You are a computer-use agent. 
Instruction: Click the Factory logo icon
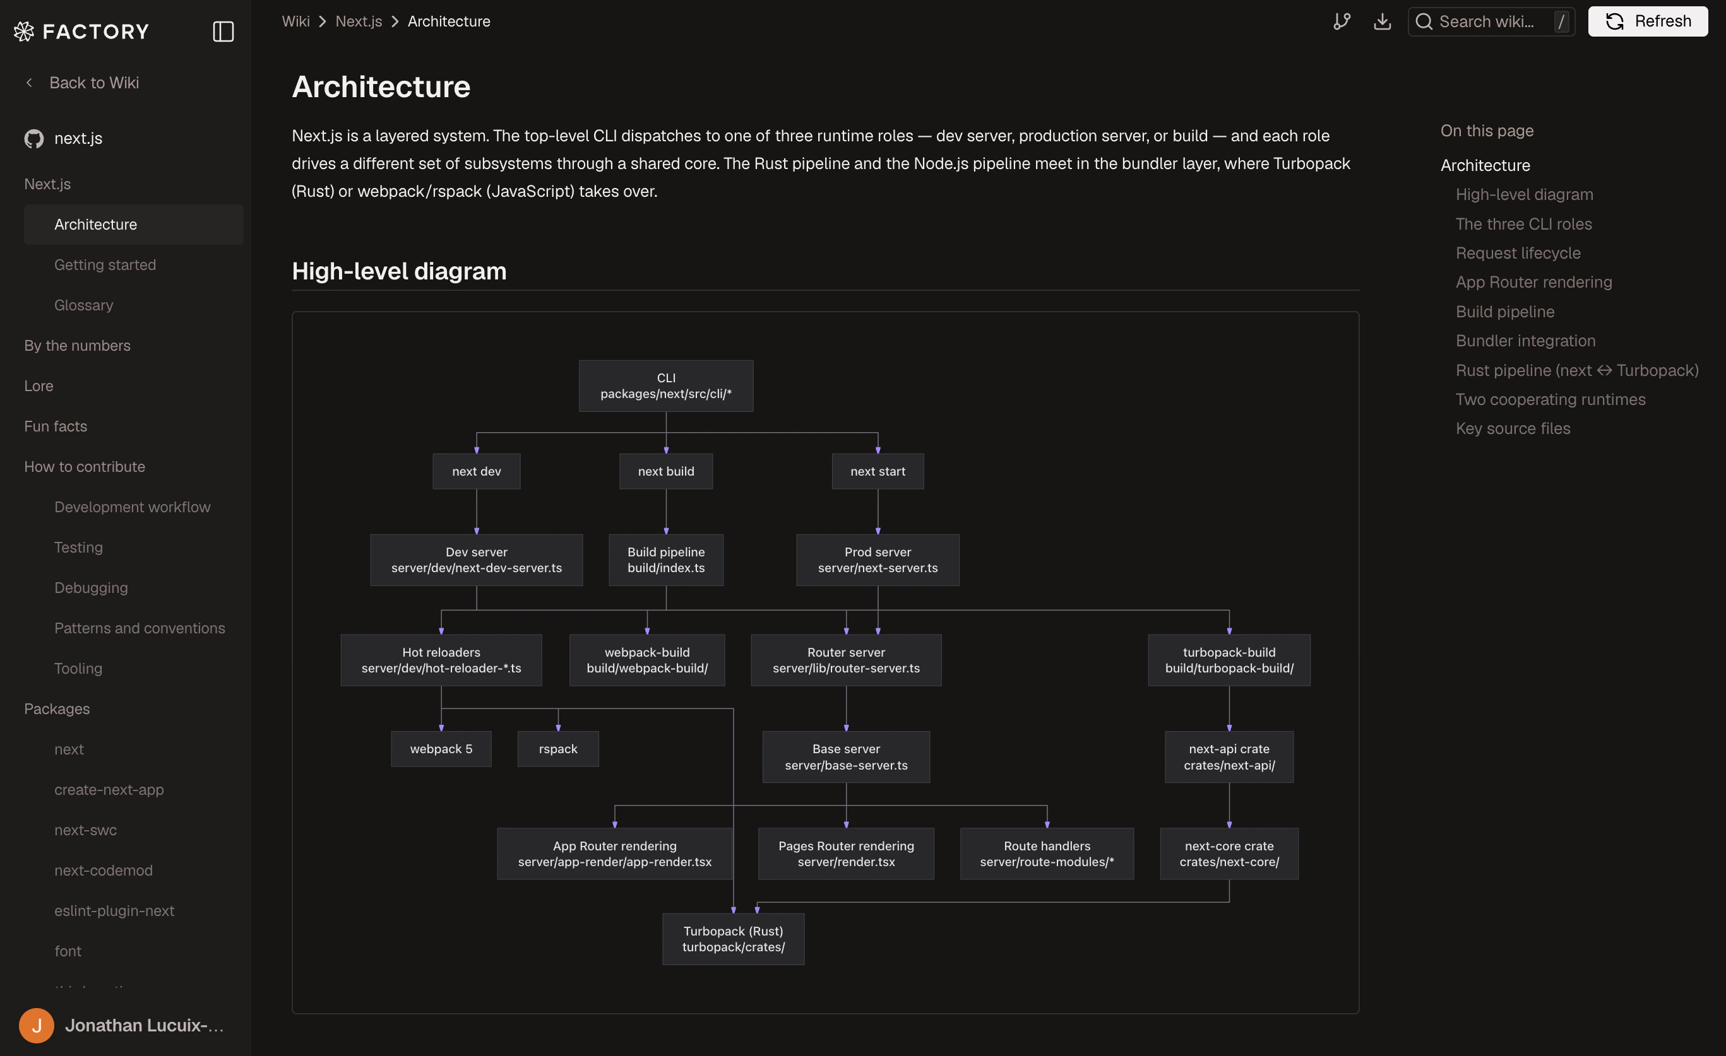[x=24, y=32]
